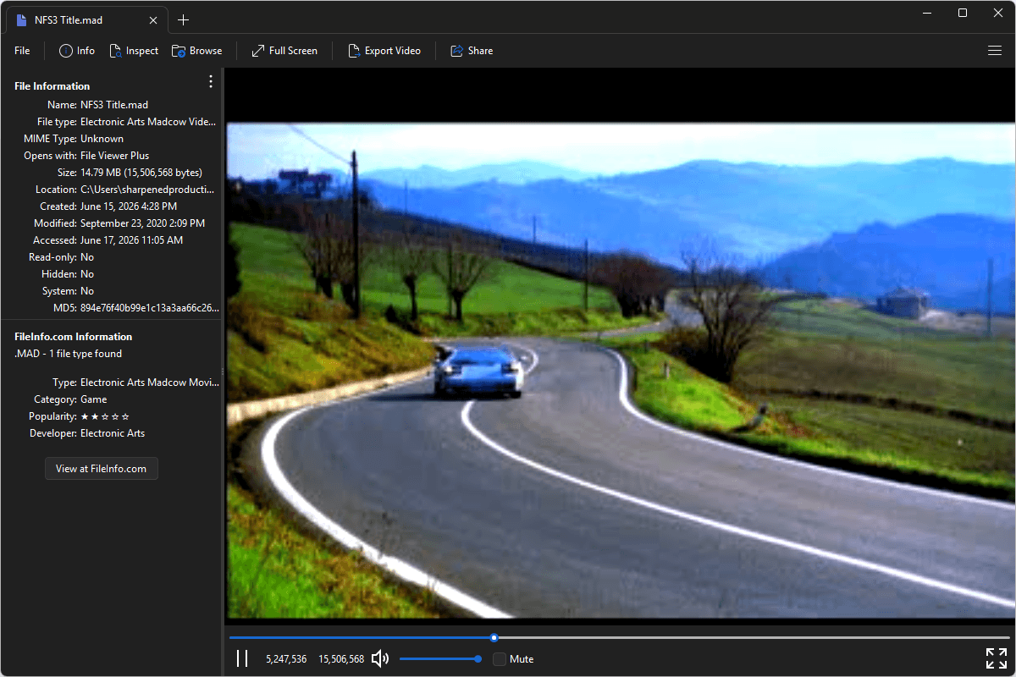Screen dimensions: 1016x677
Task: Click the Category value Game
Action: tap(94, 399)
